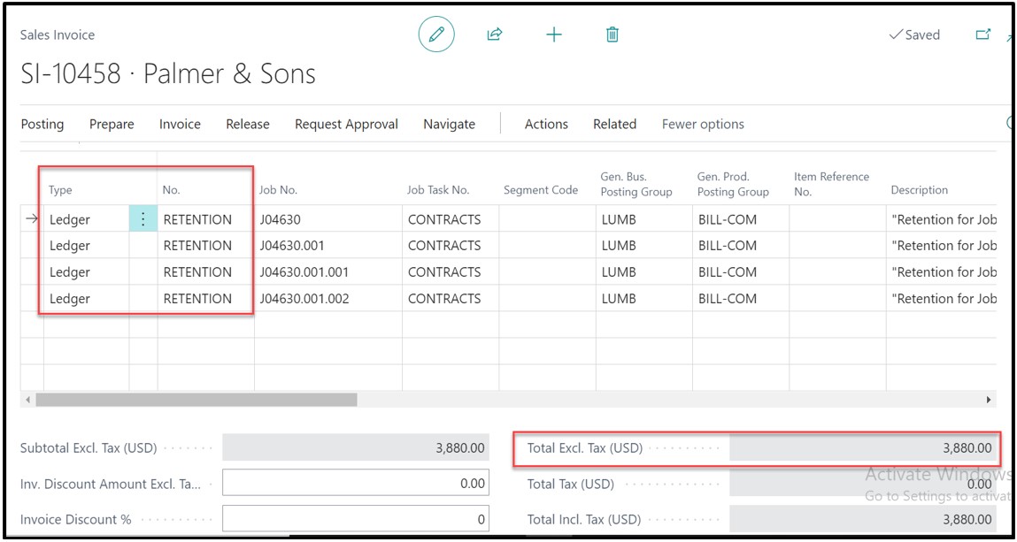The image size is (1017, 542).
Task: Click the horizontal scrollbar right arrow
Action: (x=989, y=401)
